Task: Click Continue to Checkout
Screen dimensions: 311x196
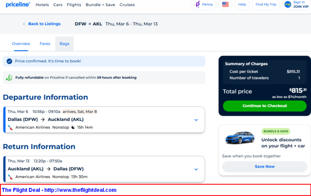Action: (265, 106)
